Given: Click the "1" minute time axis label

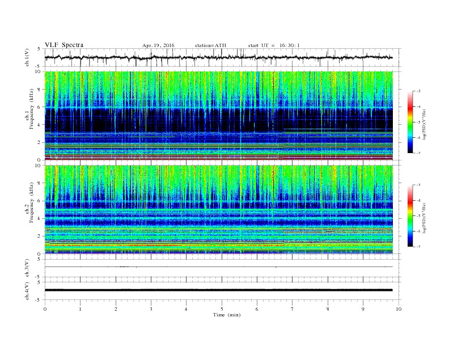Looking at the screenshot, I should (x=80, y=309).
